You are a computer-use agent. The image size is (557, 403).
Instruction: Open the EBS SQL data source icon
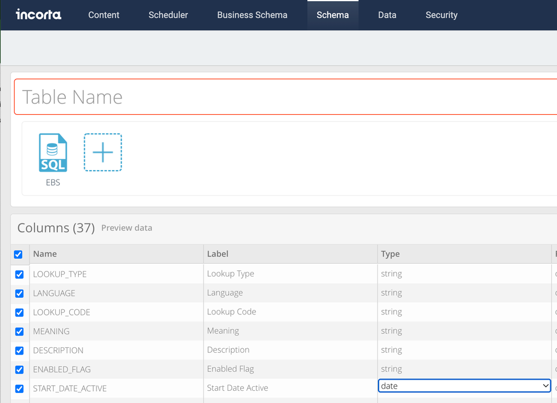coord(53,153)
